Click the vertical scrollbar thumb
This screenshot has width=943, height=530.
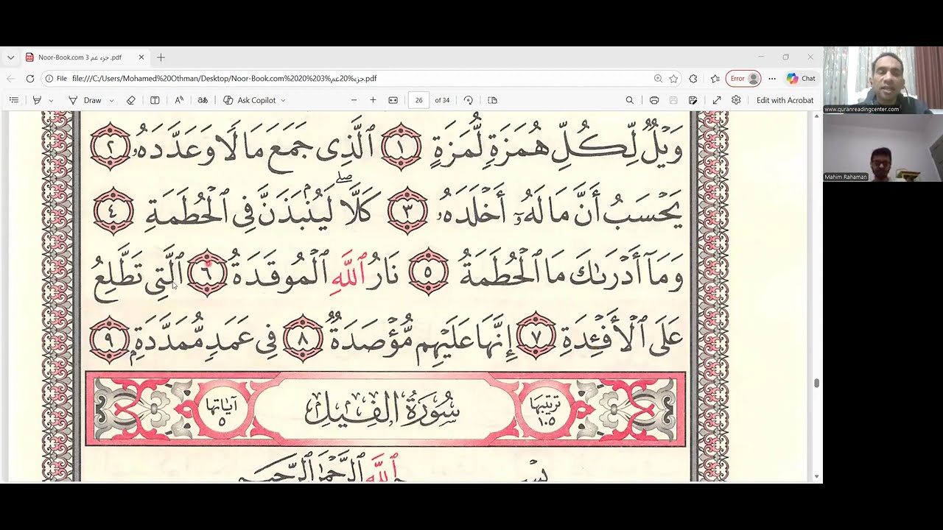(816, 383)
